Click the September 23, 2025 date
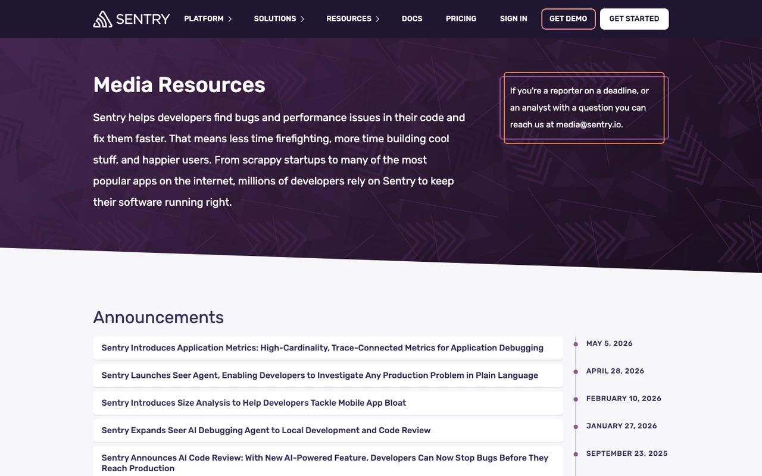762x476 pixels. click(x=627, y=453)
